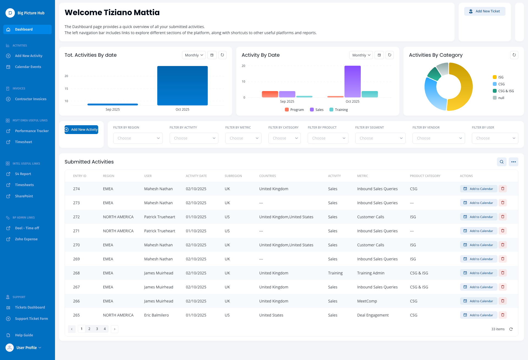The height and width of the screenshot is (360, 528).
Task: Go to Tickets Dashboard in sidebar
Action: [x=30, y=307]
